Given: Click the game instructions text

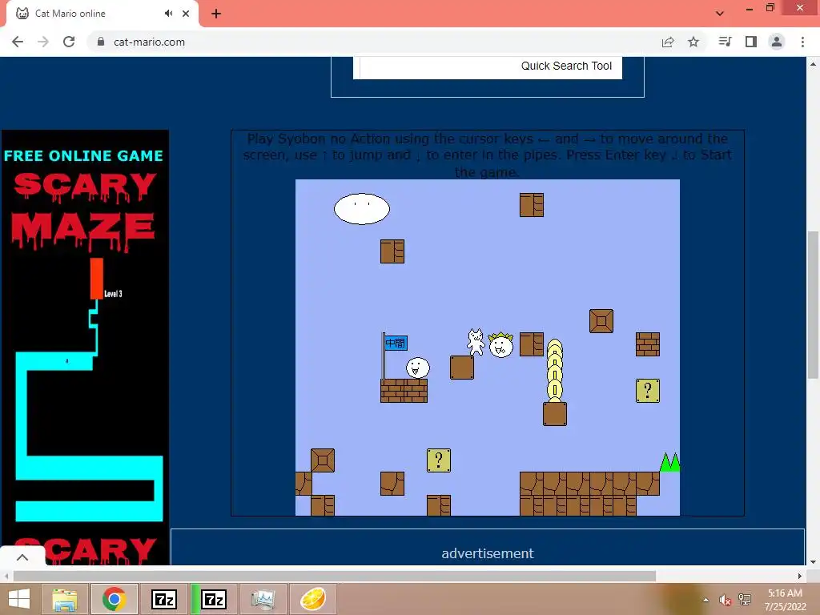Looking at the screenshot, I should (488, 155).
